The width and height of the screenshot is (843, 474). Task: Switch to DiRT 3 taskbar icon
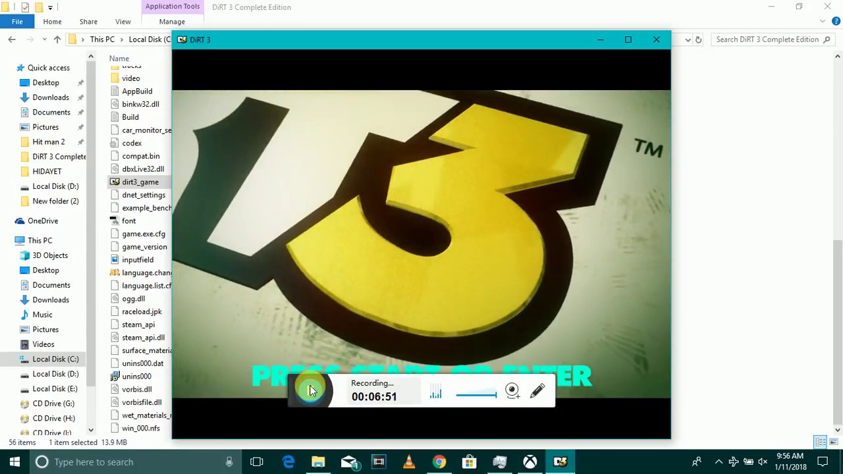pos(560,462)
